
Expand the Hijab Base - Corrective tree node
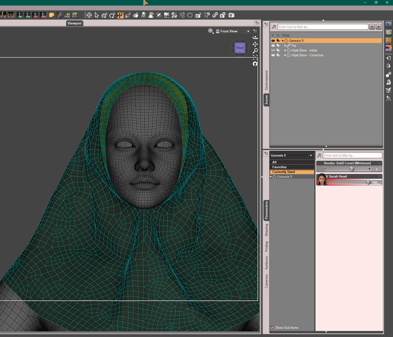(285, 55)
